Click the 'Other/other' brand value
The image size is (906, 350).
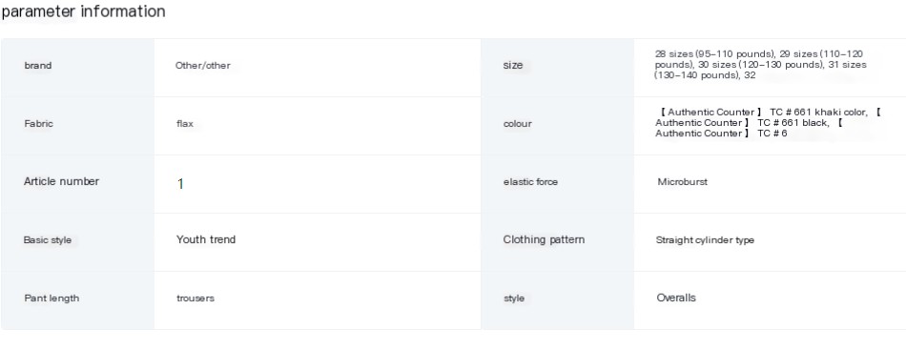click(x=203, y=66)
